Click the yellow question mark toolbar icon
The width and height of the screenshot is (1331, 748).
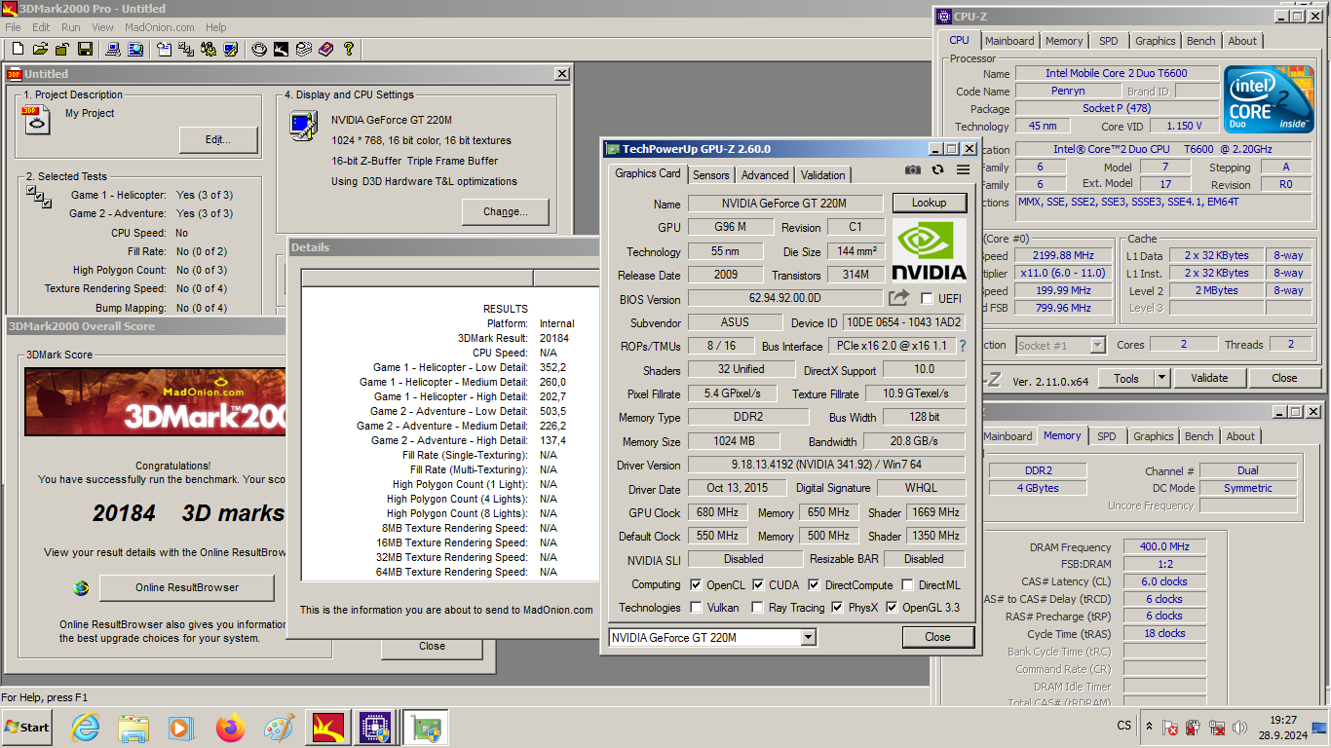point(349,49)
